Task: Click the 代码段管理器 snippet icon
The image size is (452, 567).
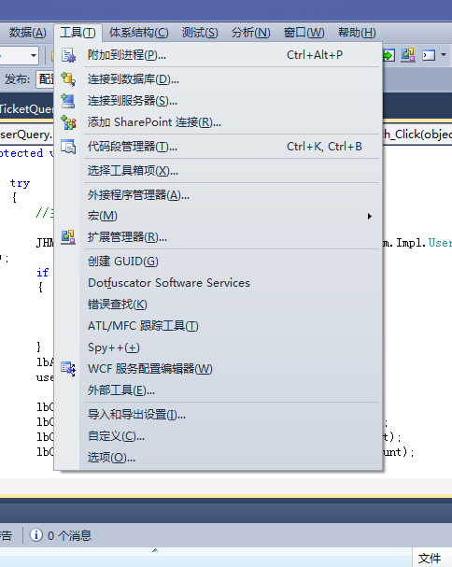Action: [68, 147]
